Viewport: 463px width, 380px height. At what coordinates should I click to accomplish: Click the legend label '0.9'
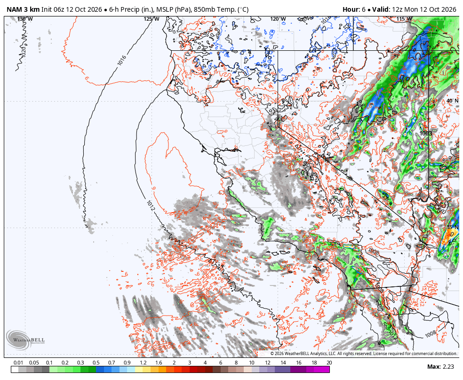pos(127,363)
